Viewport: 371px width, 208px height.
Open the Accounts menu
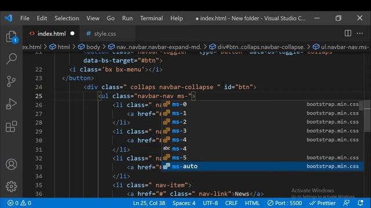[x=12, y=164]
